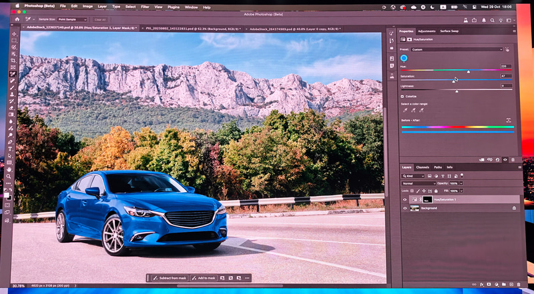The image size is (534, 294).
Task: Click the Home icon in options bar
Action: tap(17, 19)
